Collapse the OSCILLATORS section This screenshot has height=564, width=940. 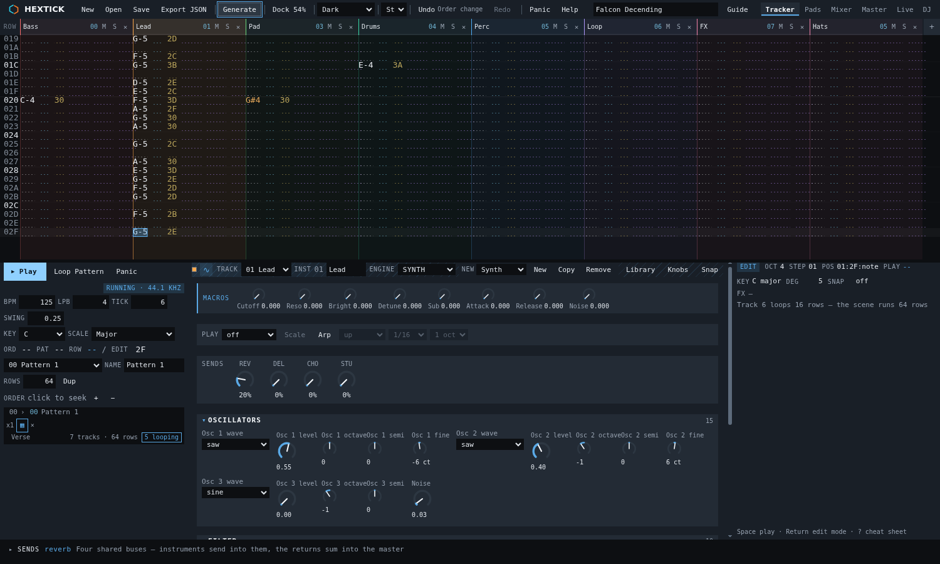click(x=231, y=420)
